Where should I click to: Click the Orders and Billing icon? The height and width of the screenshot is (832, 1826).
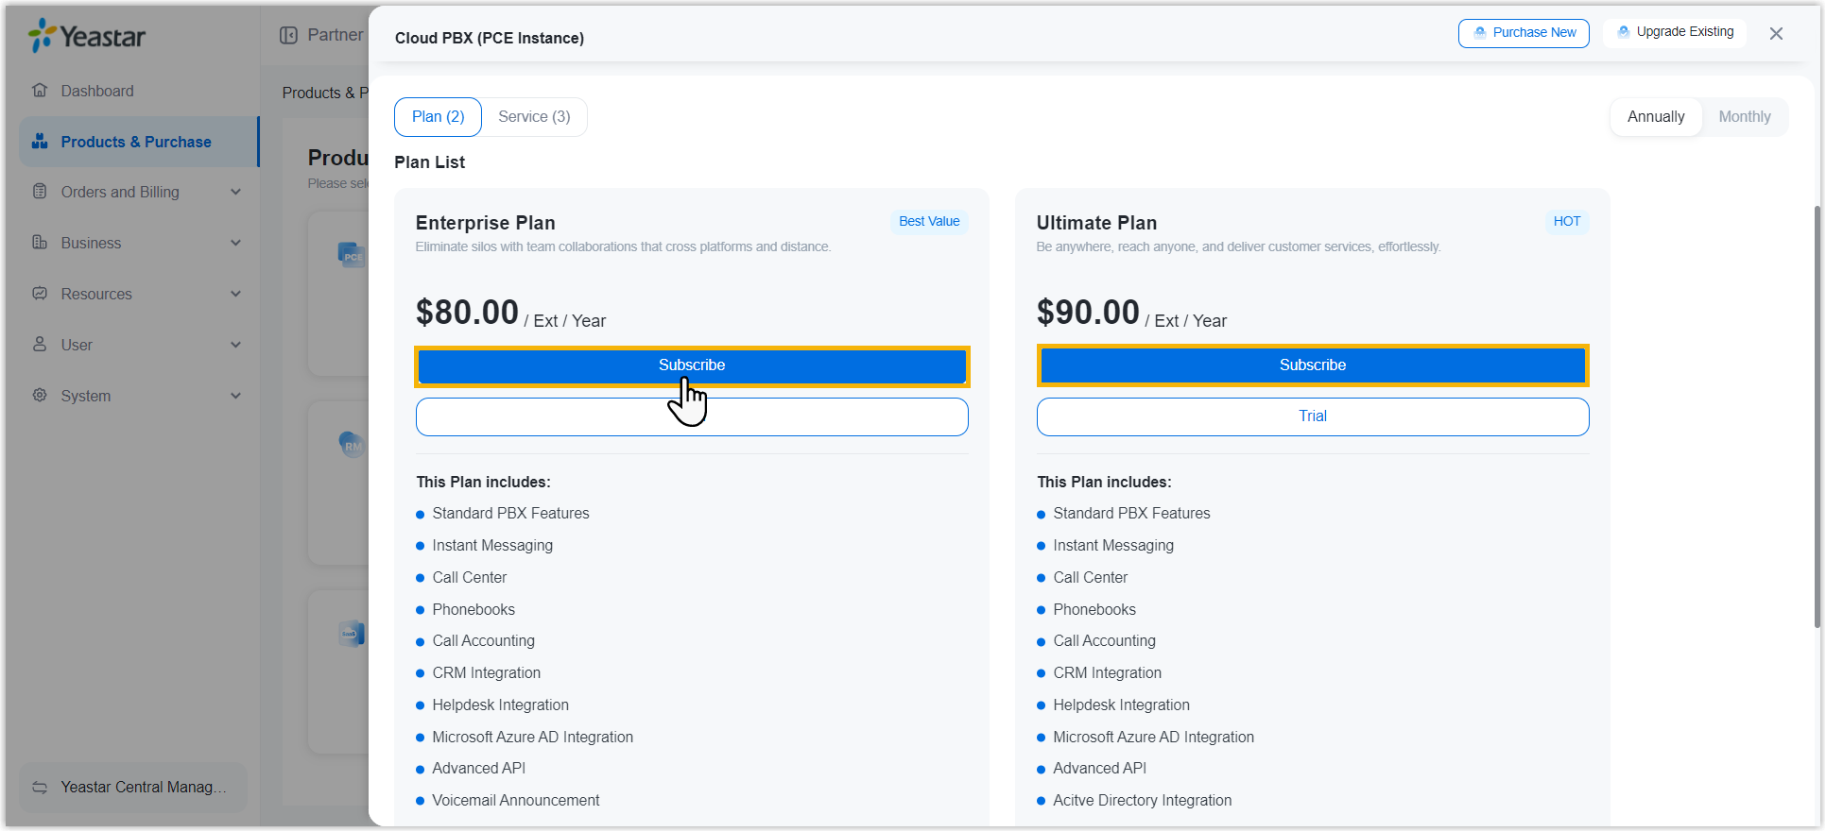pos(40,192)
